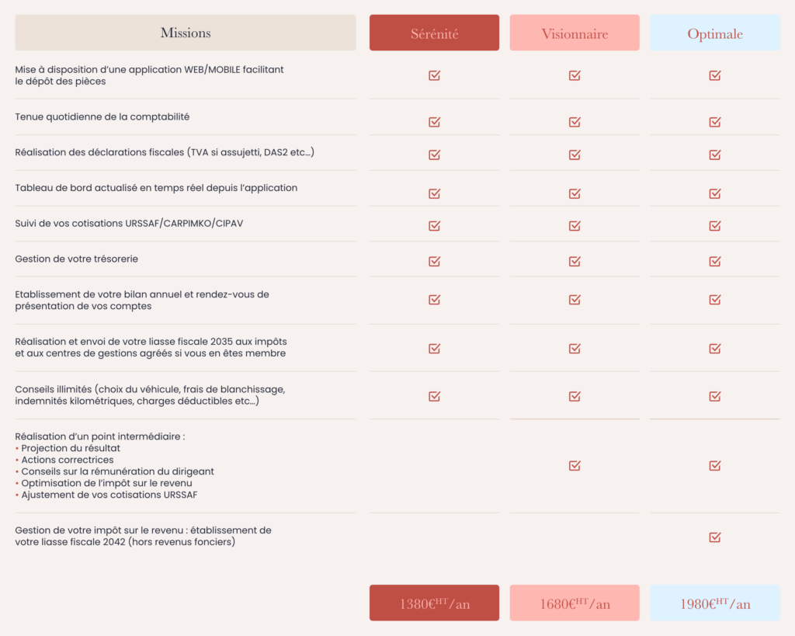Click Visionnaire check for cotisations URSSAF/CARPIMKO/CIPAV
This screenshot has width=795, height=636.
click(x=575, y=226)
